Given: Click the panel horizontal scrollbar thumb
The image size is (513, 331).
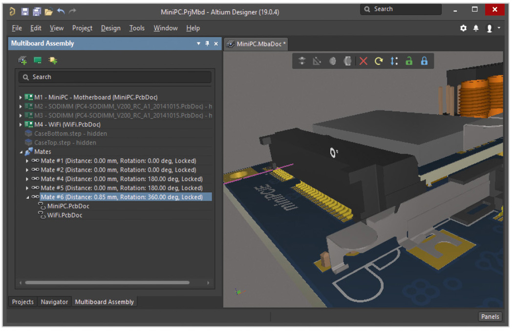Looking at the screenshot, I should pos(107,283).
